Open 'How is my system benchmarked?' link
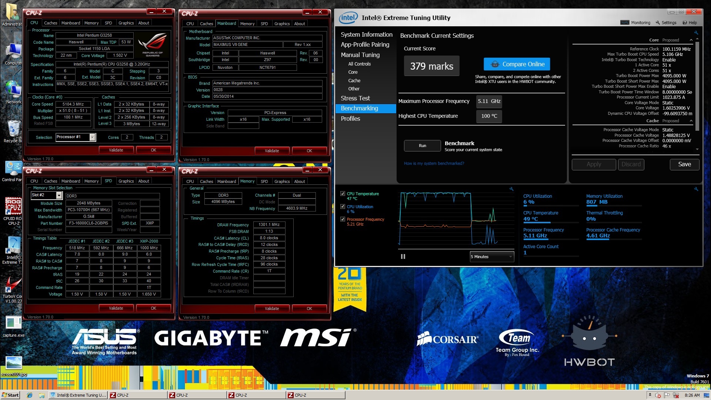Image resolution: width=711 pixels, height=400 pixels. tap(434, 163)
